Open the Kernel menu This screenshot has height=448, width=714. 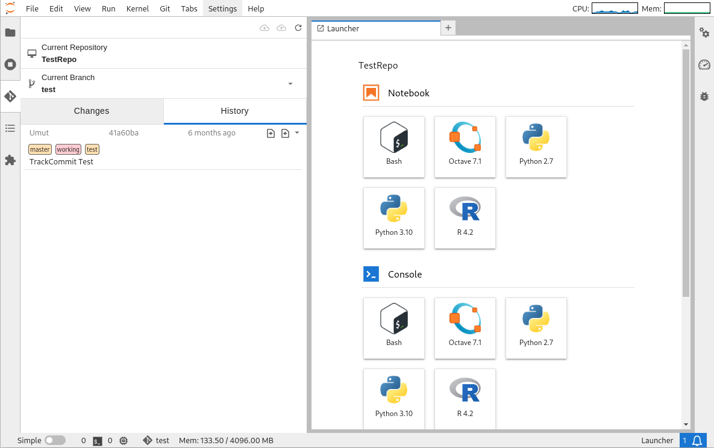click(137, 9)
